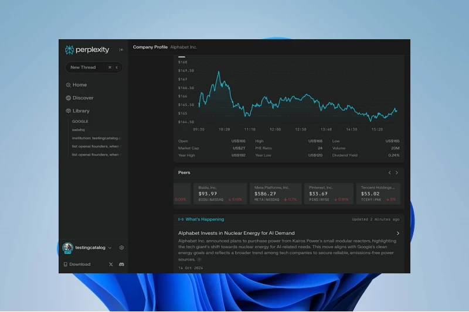Image resolution: width=469 pixels, height=312 pixels.
Task: Click the Volume value 20M
Action: click(x=395, y=148)
